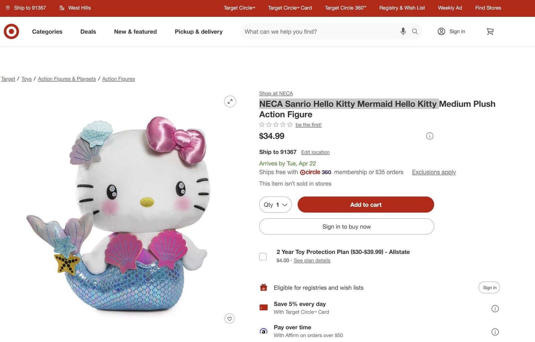
Task: Expand the product image to fullscreen
Action: pyautogui.click(x=230, y=101)
